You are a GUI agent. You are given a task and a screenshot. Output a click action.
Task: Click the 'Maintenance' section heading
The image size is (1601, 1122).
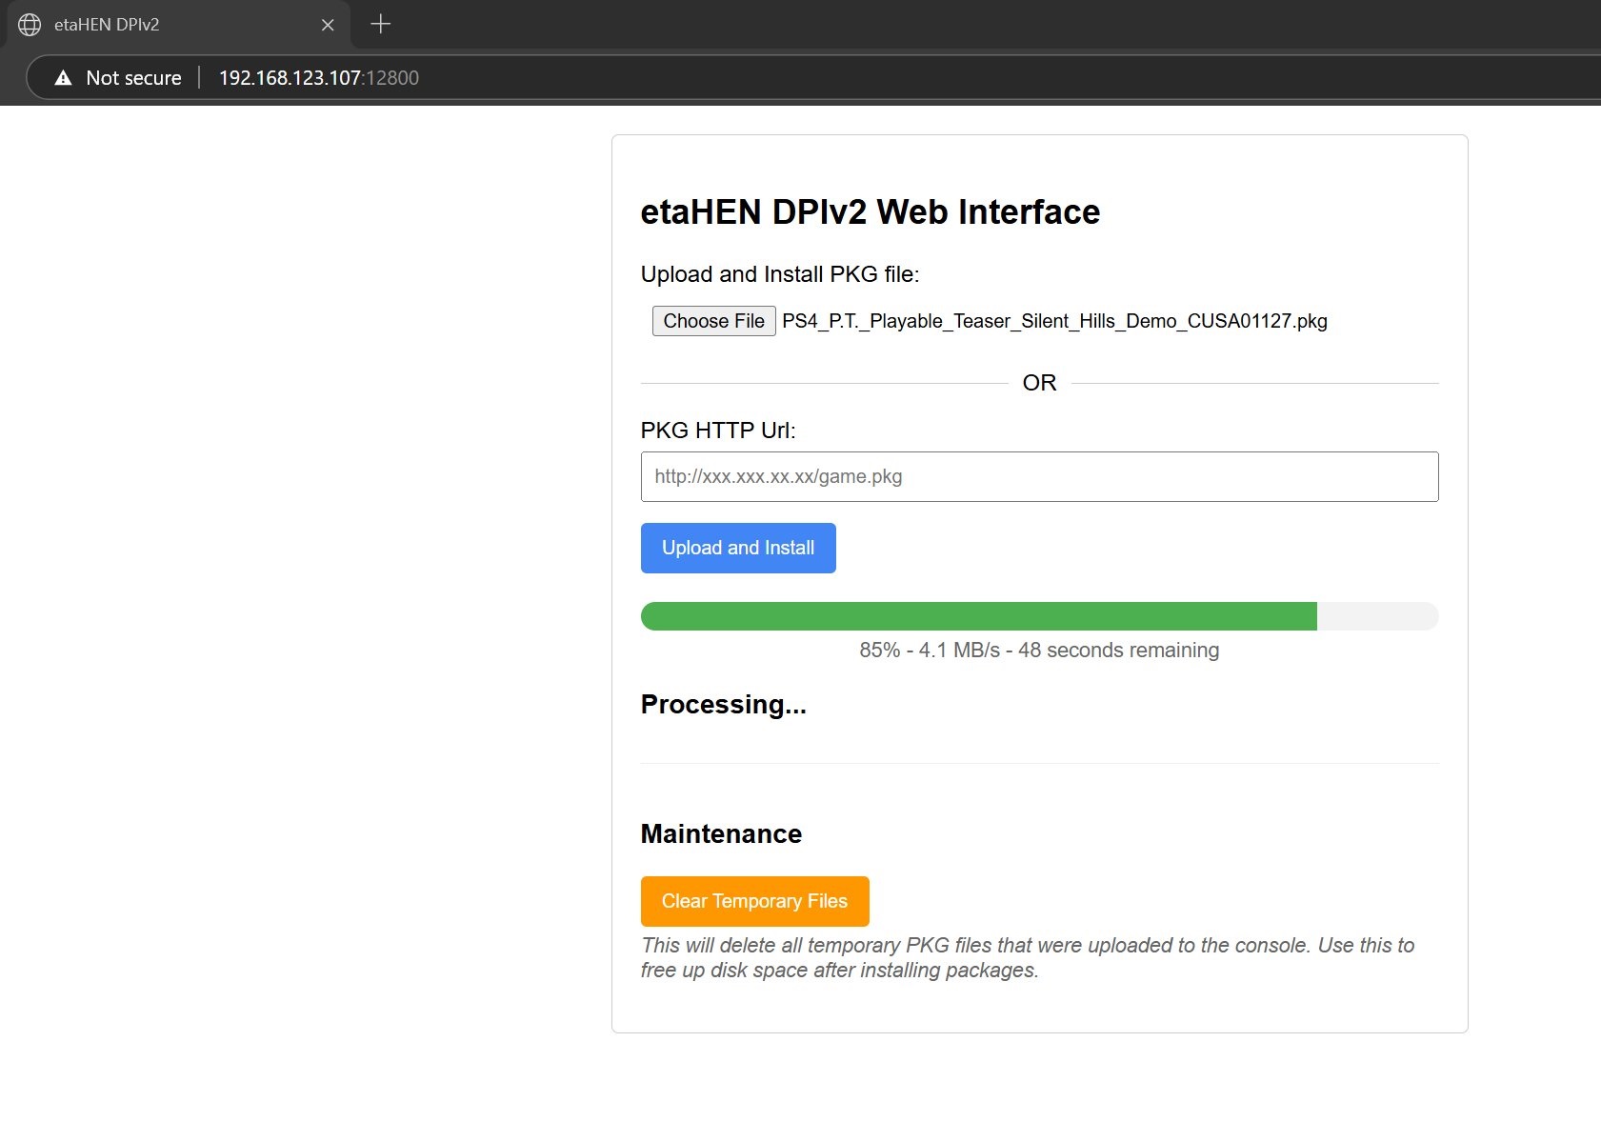tap(721, 834)
